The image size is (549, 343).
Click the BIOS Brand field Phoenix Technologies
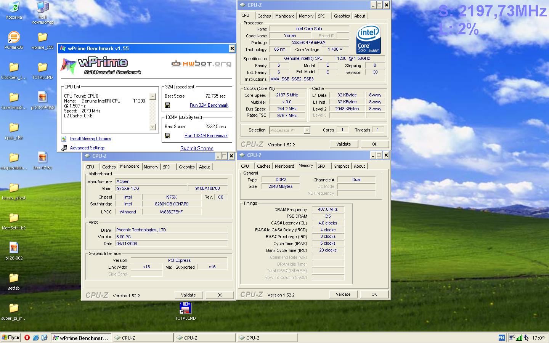coord(171,230)
